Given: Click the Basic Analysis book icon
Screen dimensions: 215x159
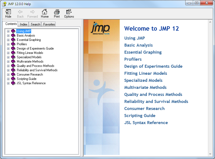Looking at the screenshot, I should [x=13, y=35].
